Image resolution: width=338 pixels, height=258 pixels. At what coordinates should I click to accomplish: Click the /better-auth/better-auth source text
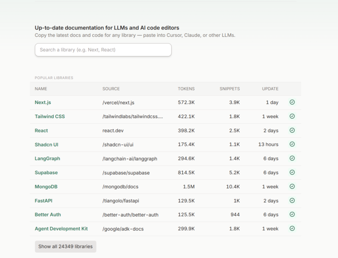pos(130,215)
